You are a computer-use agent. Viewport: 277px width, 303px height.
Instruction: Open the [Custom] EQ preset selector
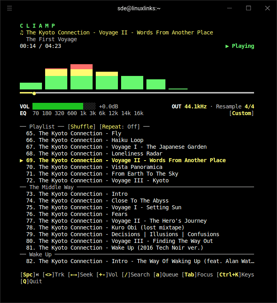241,113
